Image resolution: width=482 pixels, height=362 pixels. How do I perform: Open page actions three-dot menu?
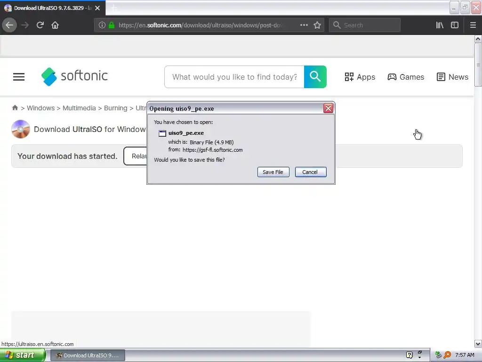[304, 25]
